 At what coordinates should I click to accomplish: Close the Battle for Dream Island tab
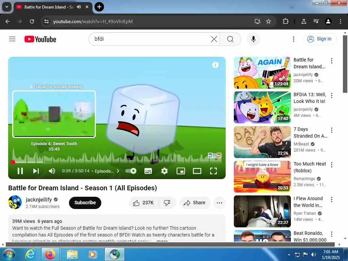click(x=87, y=7)
